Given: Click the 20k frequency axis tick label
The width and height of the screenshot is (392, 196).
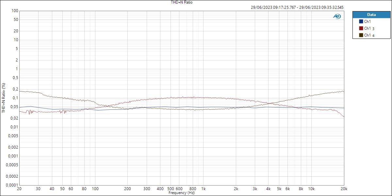Looking at the screenshot, I should tap(344, 189).
